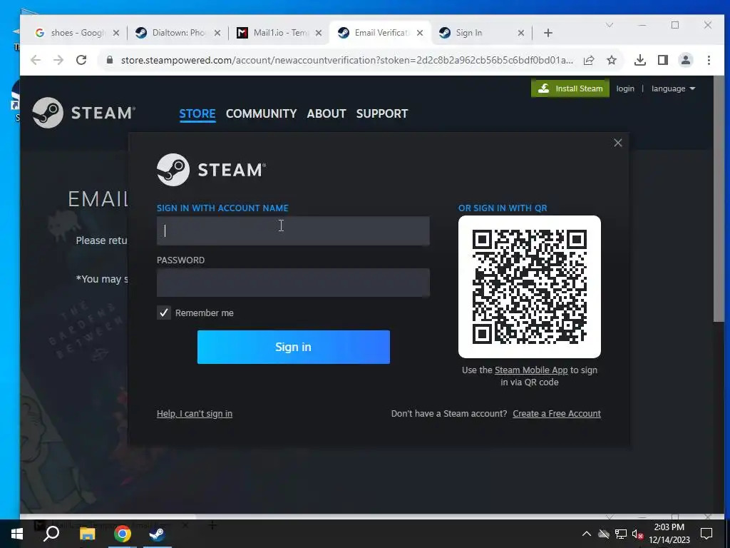Click the address bar URL
Image resolution: width=730 pixels, height=548 pixels.
click(x=347, y=60)
